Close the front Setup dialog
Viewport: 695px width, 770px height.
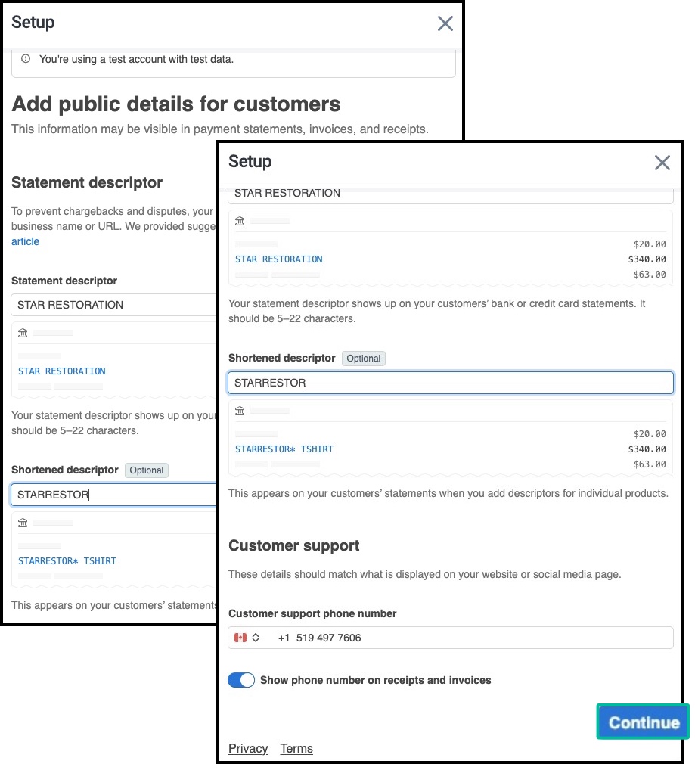662,163
